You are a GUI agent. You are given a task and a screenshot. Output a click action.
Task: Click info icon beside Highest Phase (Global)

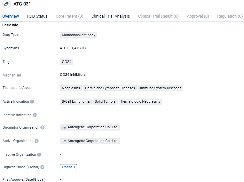point(42,167)
